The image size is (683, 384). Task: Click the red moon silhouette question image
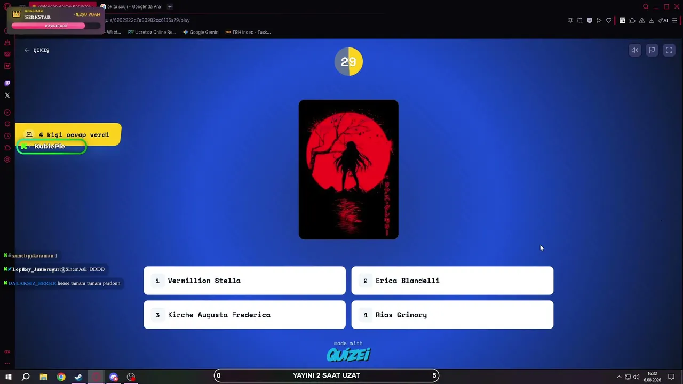pyautogui.click(x=348, y=170)
